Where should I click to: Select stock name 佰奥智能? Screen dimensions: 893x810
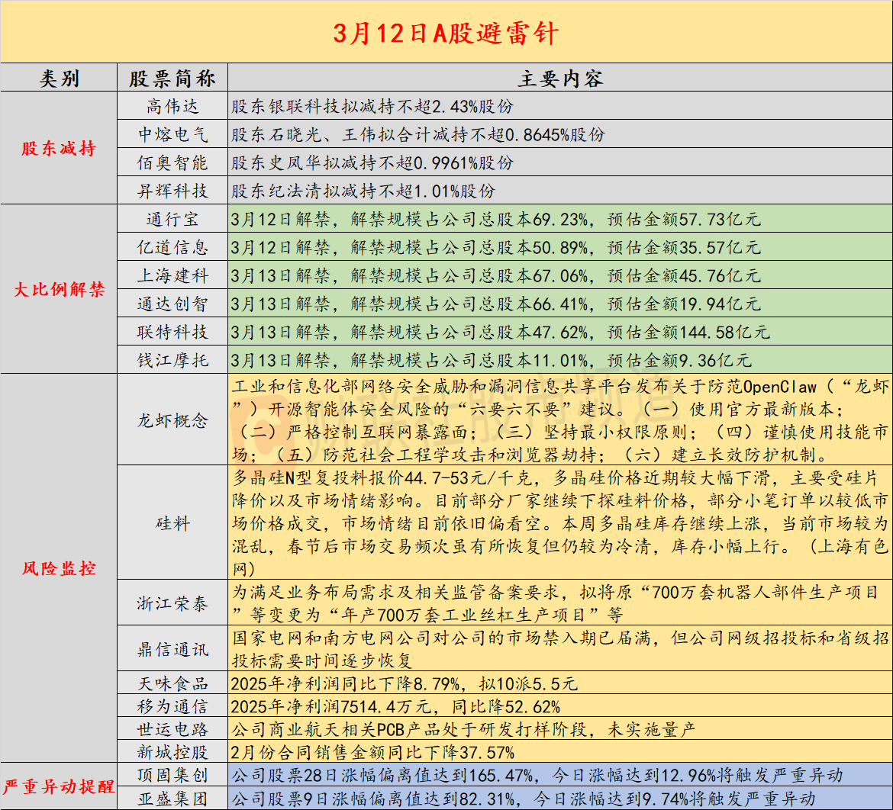pyautogui.click(x=172, y=162)
